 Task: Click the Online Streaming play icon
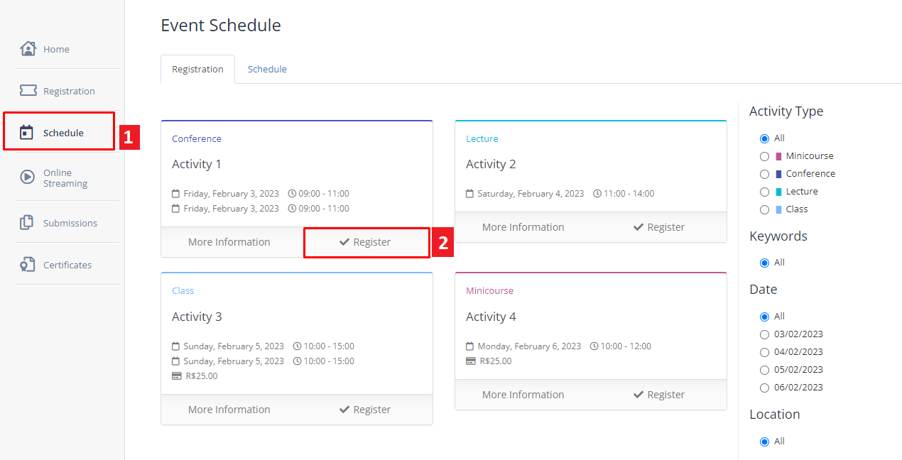[28, 177]
